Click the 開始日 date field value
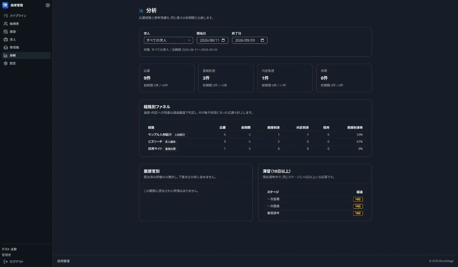Viewport: 458px width, 267px height. coord(210,40)
